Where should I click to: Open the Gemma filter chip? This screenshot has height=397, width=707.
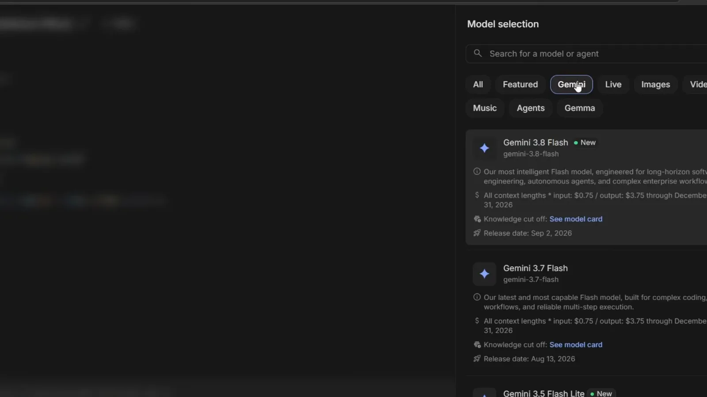(580, 108)
